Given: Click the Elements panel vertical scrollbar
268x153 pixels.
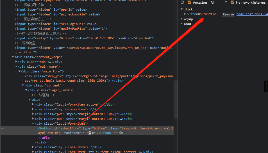Looking at the screenshot, I should [176, 99].
